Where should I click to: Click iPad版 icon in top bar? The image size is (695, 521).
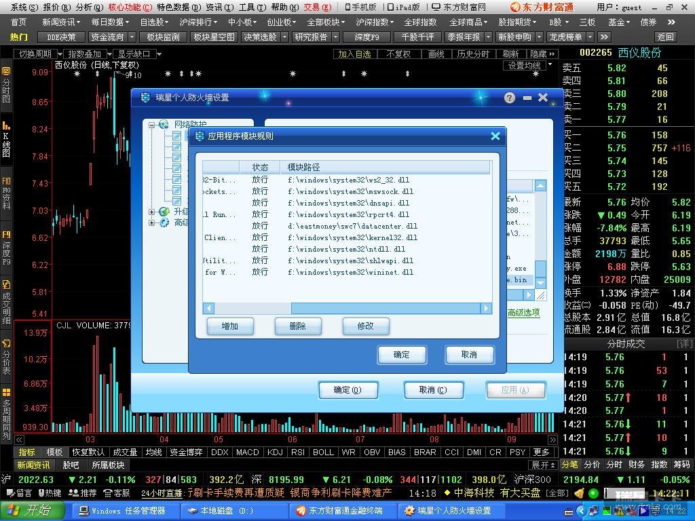[390, 7]
